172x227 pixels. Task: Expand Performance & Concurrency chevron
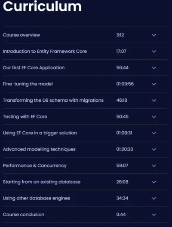tap(154, 166)
